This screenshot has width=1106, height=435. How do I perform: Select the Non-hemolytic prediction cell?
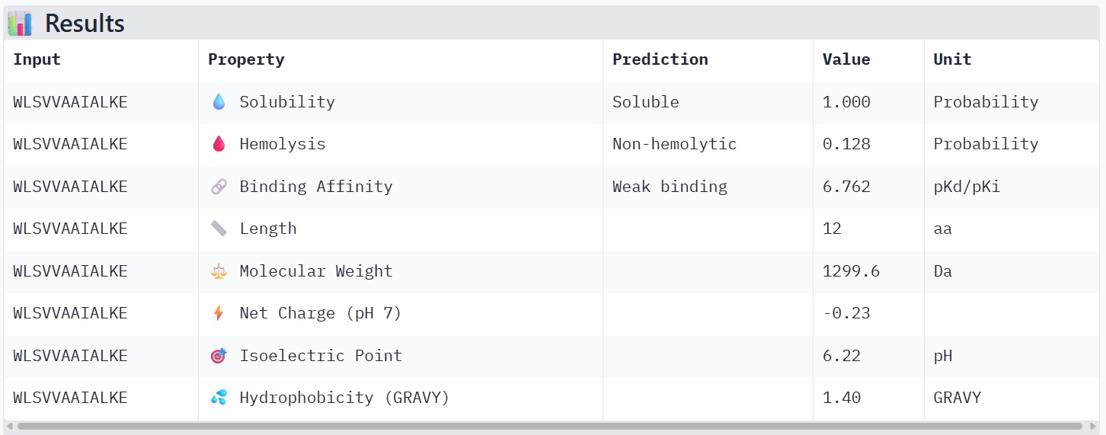pyautogui.click(x=674, y=144)
